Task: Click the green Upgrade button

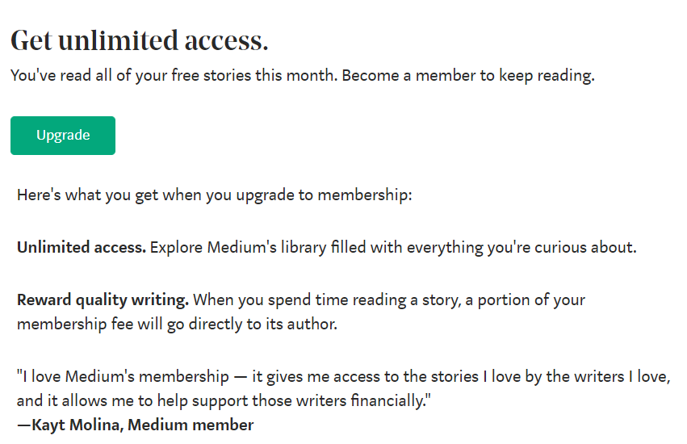Action: click(x=63, y=136)
